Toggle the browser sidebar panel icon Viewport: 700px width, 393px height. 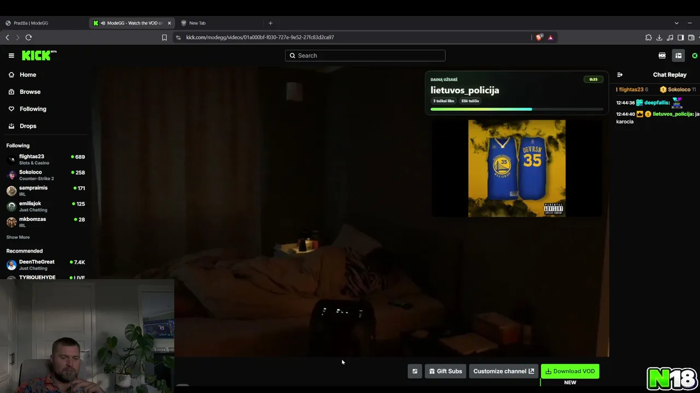coord(680,38)
